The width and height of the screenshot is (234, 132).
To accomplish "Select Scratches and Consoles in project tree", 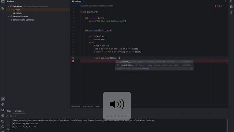I will pos(23,20).
